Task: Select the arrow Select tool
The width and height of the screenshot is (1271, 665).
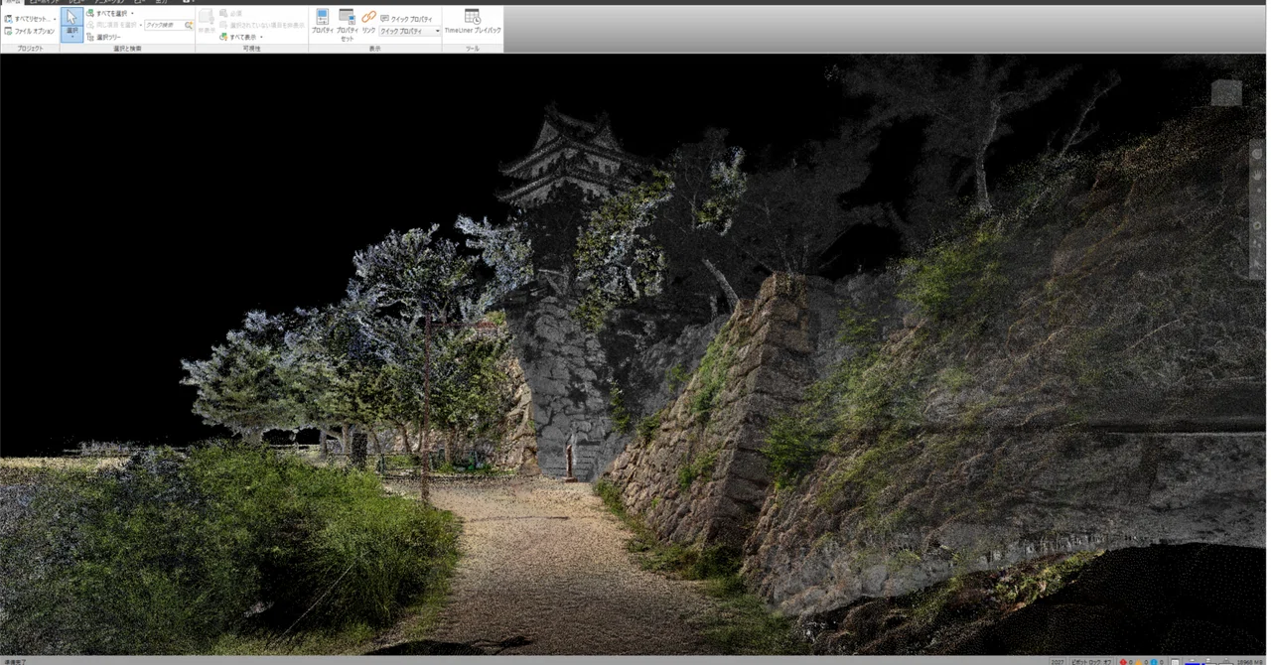Action: point(71,18)
